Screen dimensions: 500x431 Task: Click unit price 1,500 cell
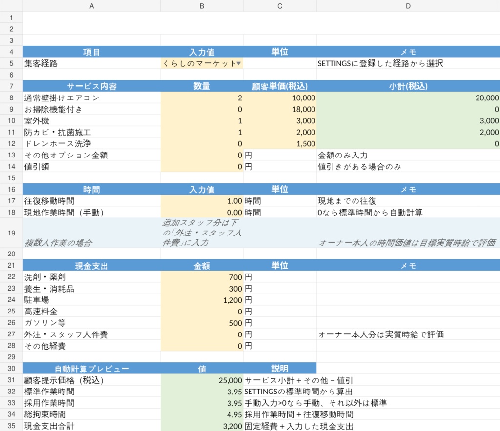point(280,143)
